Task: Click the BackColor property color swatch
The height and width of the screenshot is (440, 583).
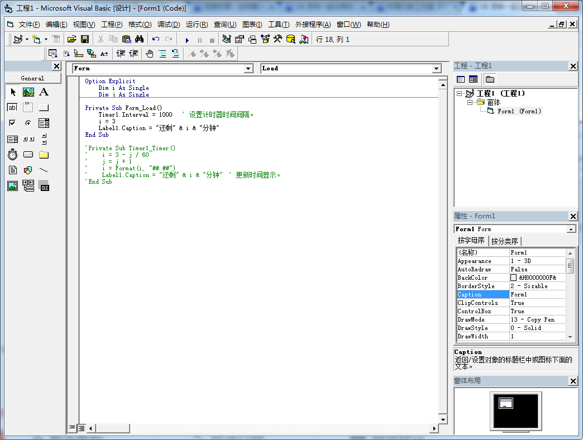Action: (514, 278)
